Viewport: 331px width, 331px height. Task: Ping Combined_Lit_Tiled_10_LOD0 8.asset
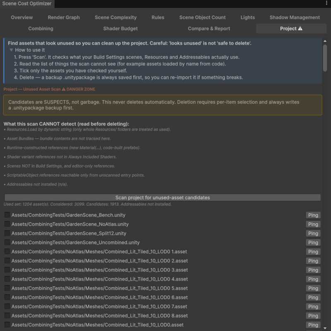[313, 316]
